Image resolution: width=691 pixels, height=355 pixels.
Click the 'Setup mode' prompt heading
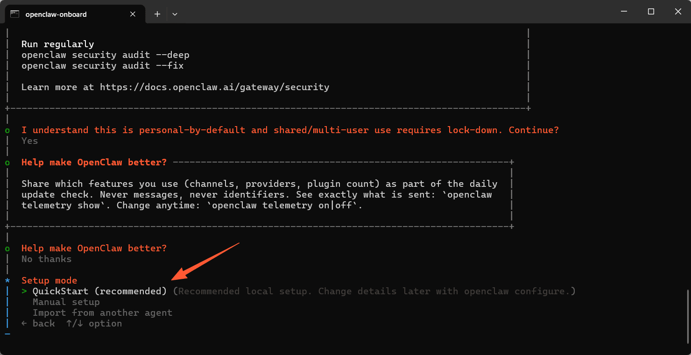point(49,281)
